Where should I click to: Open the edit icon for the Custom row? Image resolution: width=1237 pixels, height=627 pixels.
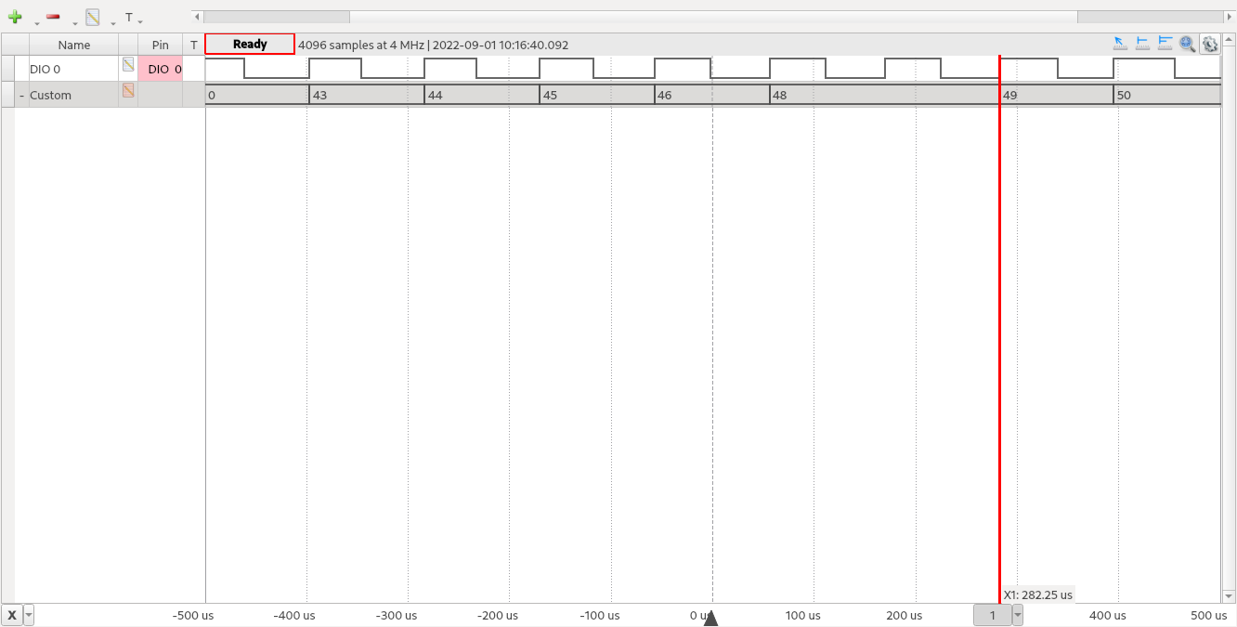(x=128, y=90)
